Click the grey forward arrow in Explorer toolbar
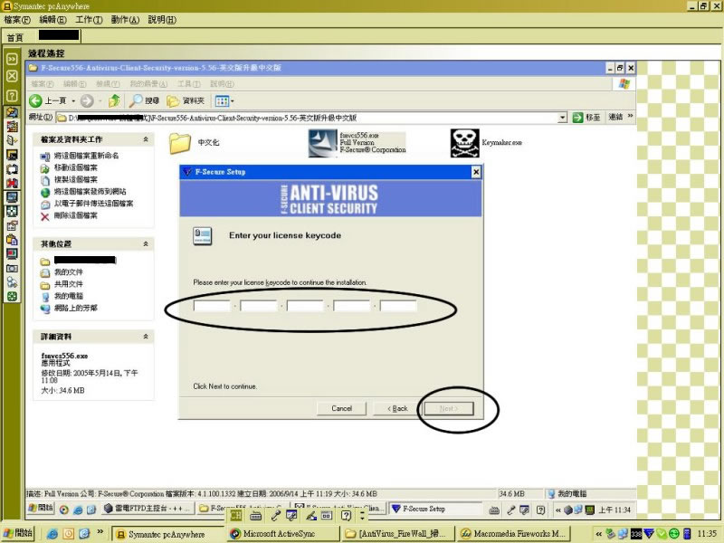724x543 pixels. [87, 100]
